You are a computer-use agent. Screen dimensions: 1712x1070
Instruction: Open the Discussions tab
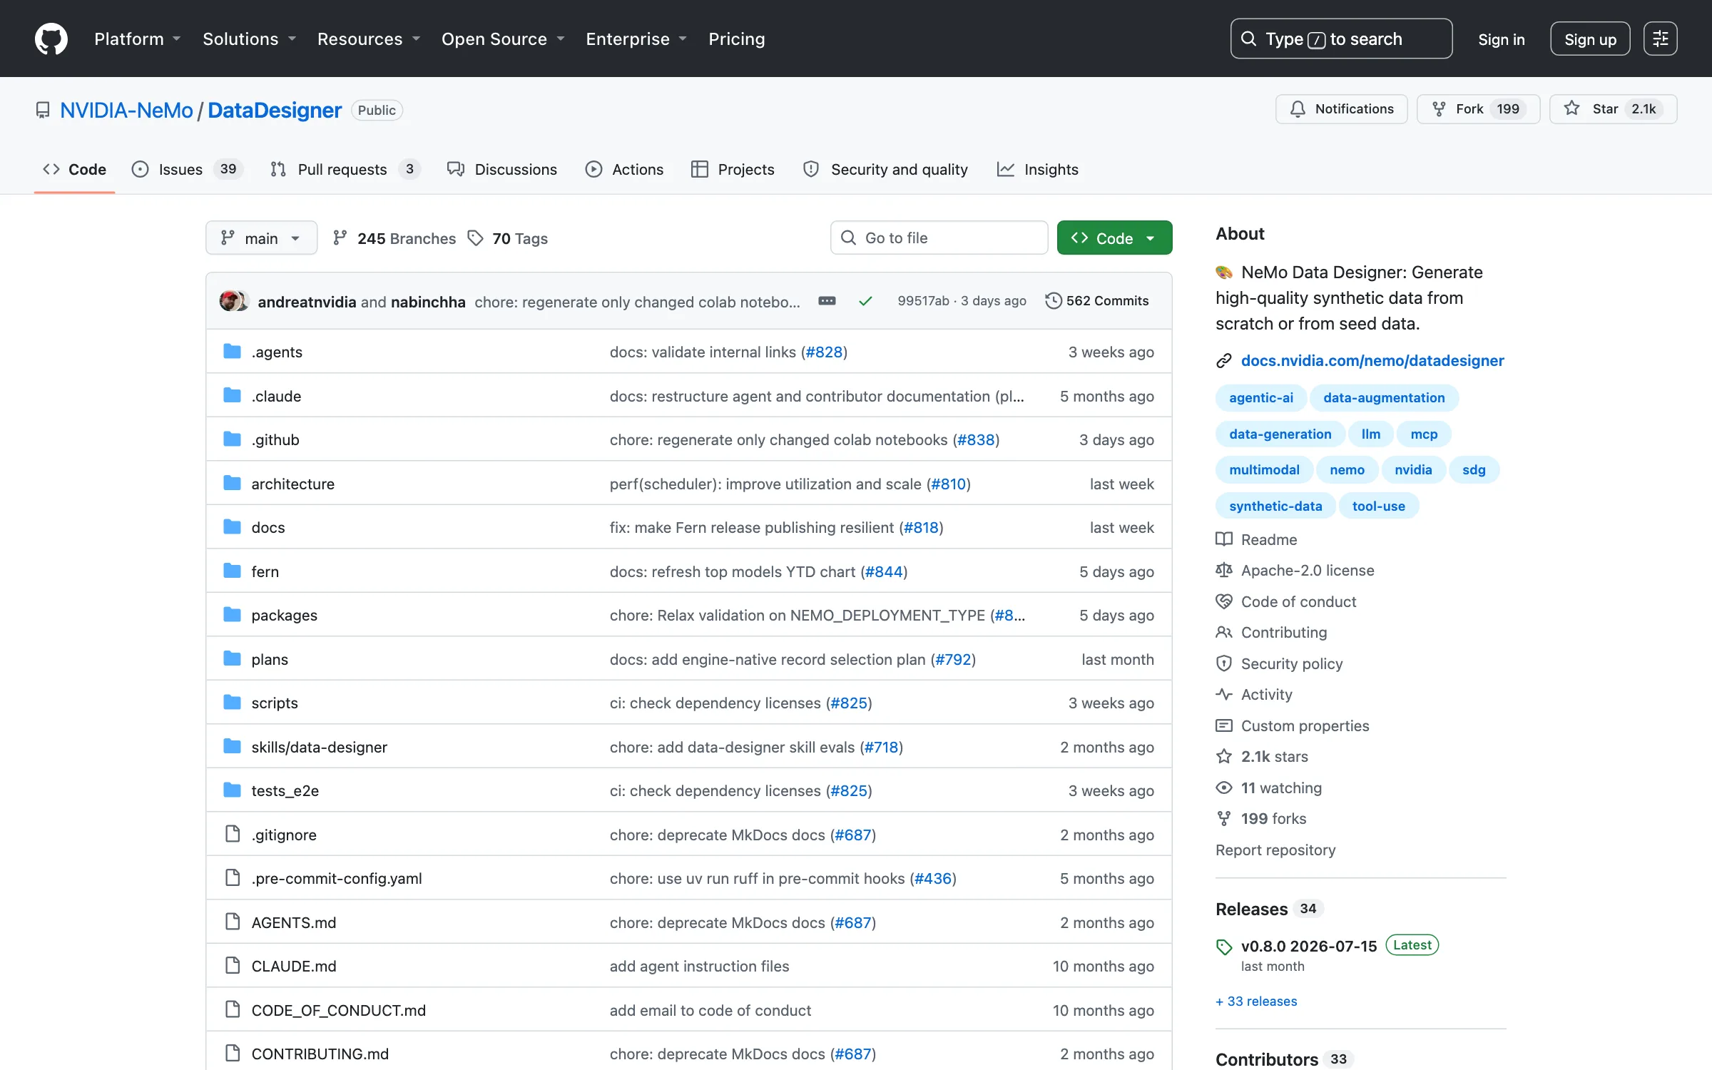502,169
